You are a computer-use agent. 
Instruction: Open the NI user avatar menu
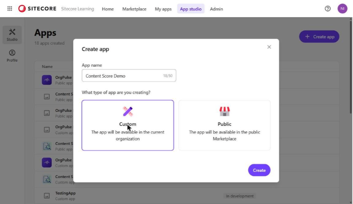pyautogui.click(x=342, y=9)
